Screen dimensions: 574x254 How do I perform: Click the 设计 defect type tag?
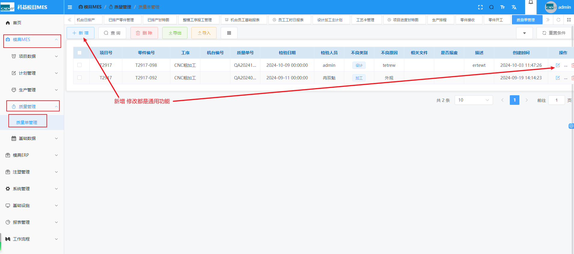pos(359,65)
